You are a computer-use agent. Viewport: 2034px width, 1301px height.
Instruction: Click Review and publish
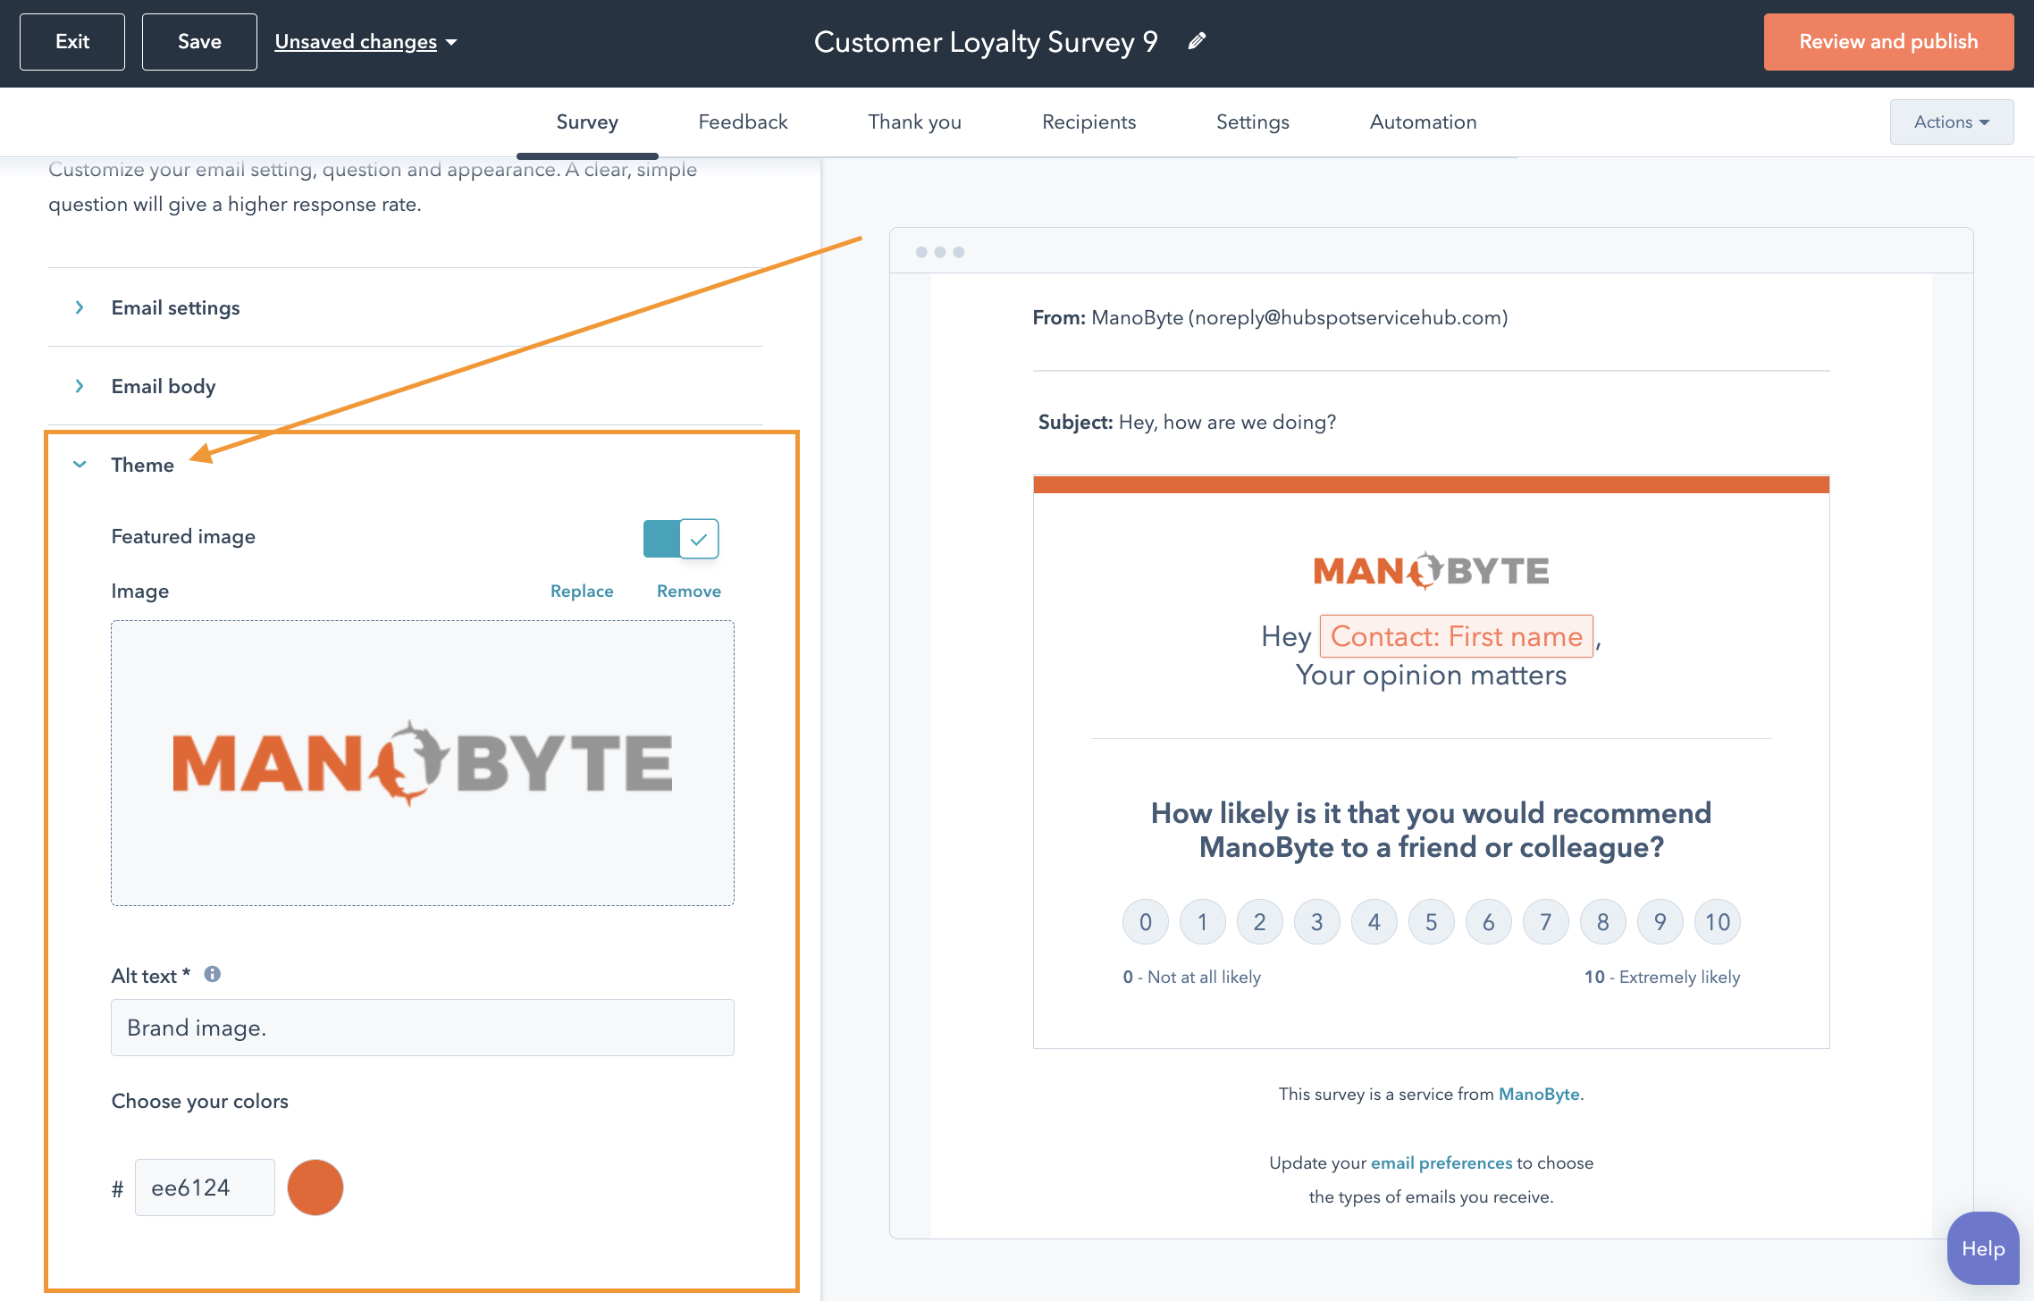1888,42
